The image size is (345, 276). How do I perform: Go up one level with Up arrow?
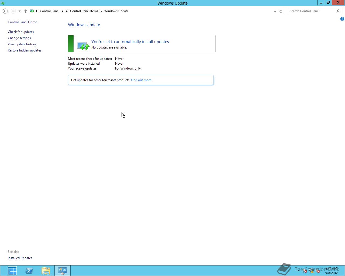(x=26, y=11)
